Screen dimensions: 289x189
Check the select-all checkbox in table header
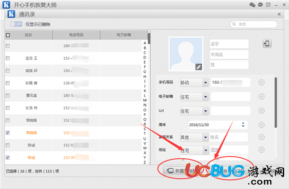(8, 35)
